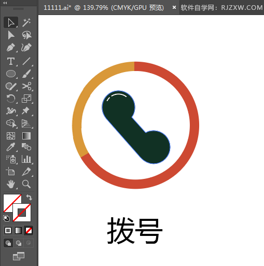Select the Line Segment tool
Screen dimensions: 264x266
click(26, 61)
